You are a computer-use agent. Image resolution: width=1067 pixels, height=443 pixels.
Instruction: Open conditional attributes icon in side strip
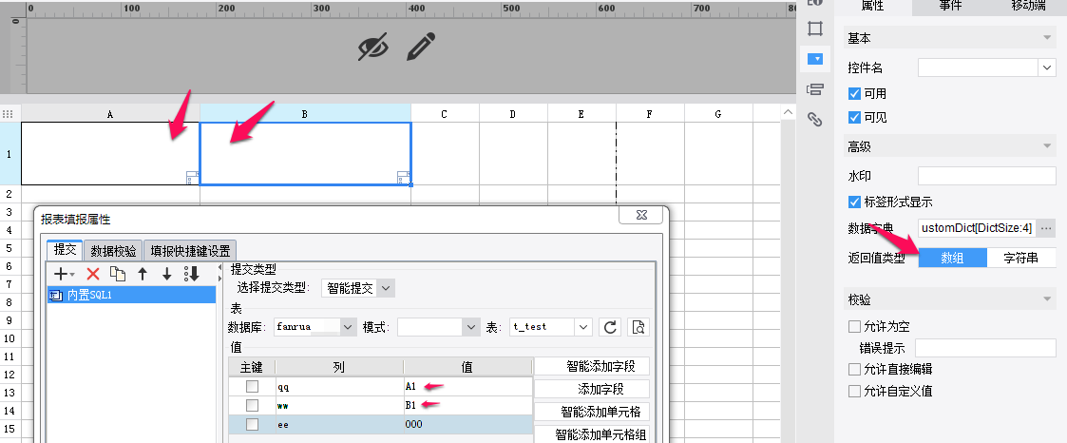pyautogui.click(x=814, y=89)
